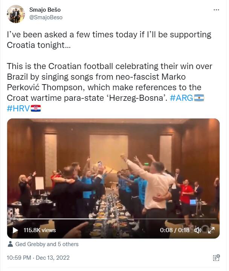229x271 pixels.
Task: Open the @SmajoBeso handle
Action: (46, 17)
